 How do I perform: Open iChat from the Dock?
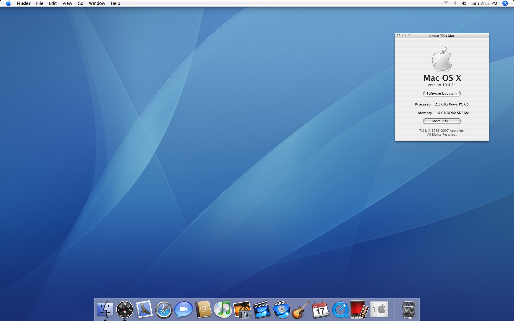(184, 309)
